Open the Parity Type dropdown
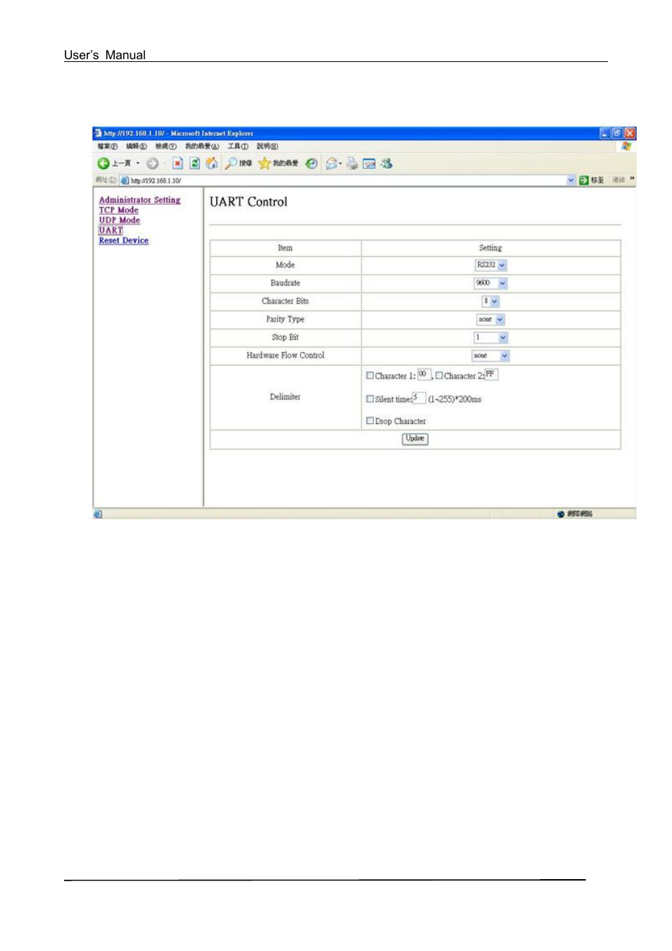The image size is (672, 951). pos(491,320)
